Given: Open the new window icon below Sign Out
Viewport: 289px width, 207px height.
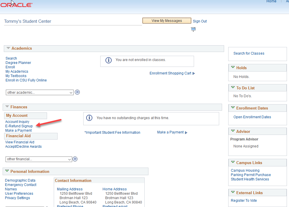Looking at the screenshot, I should pos(193,29).
